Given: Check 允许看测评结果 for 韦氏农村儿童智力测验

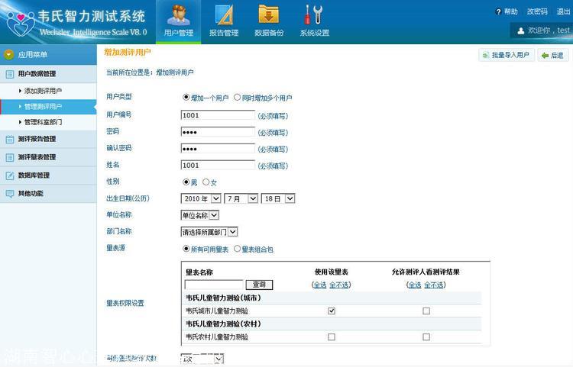Looking at the screenshot, I should [426, 336].
